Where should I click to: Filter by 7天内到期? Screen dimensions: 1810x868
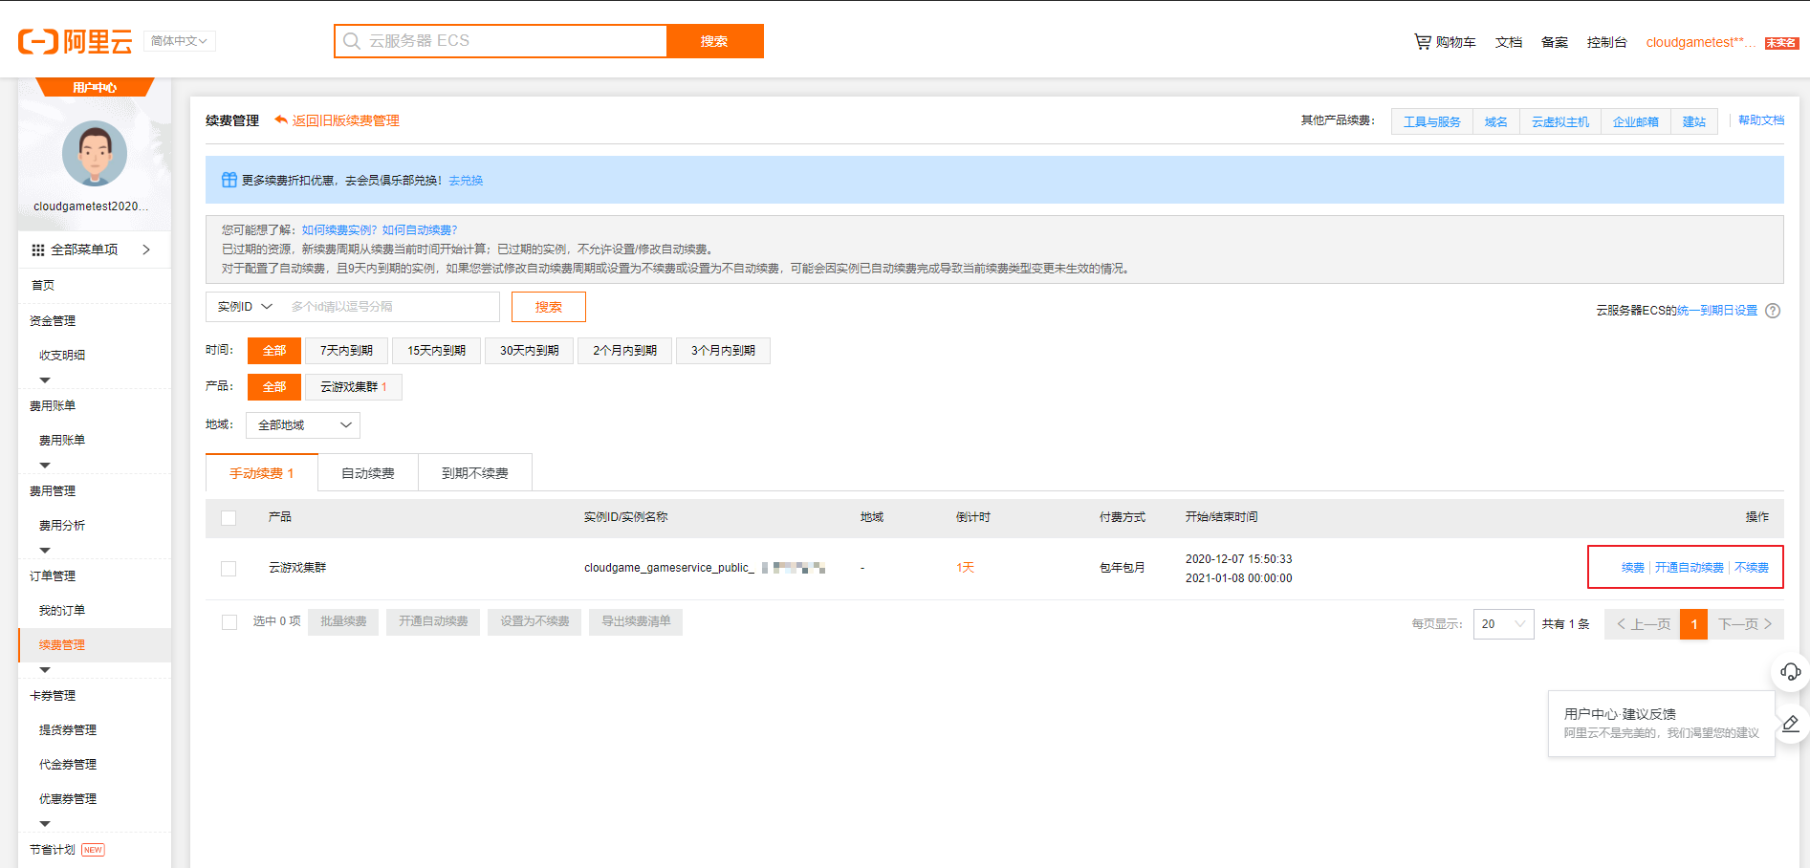pos(346,351)
